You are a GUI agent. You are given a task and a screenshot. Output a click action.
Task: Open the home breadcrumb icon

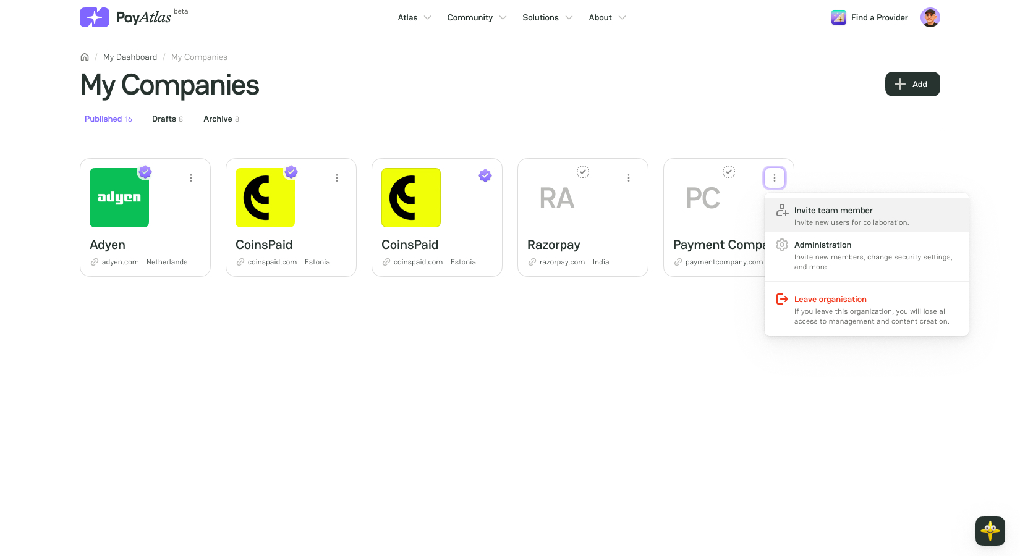[85, 57]
